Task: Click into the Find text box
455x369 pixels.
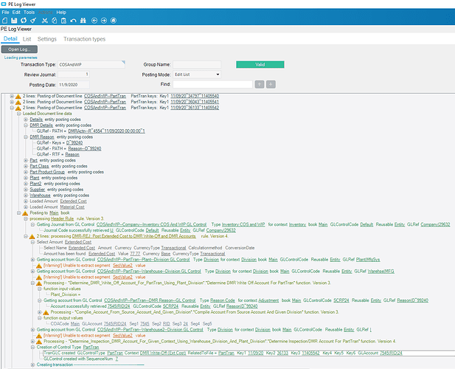Action: (212, 84)
